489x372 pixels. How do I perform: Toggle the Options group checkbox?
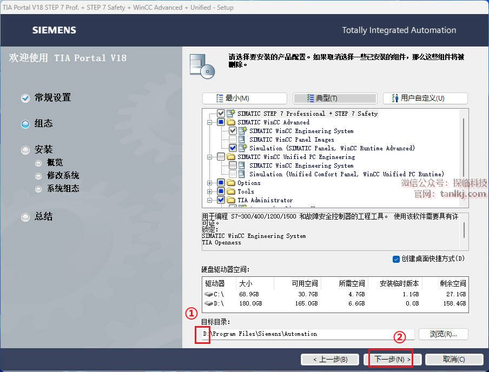point(221,182)
